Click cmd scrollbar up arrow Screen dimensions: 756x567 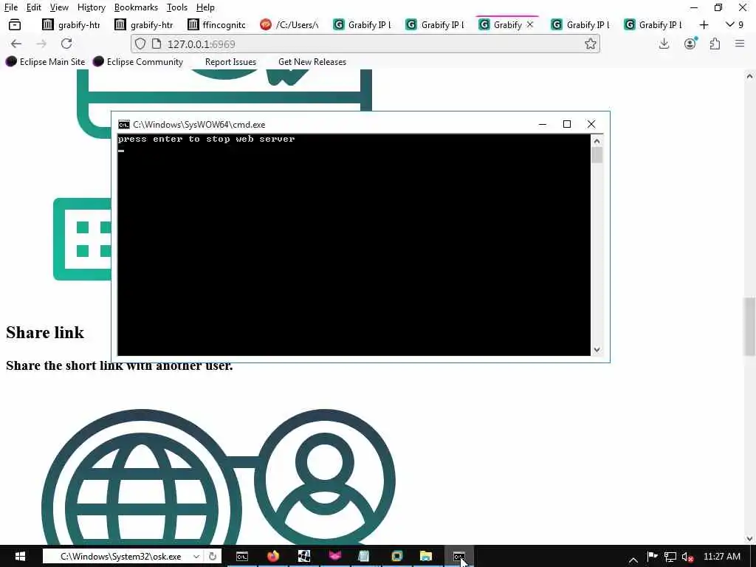597,141
